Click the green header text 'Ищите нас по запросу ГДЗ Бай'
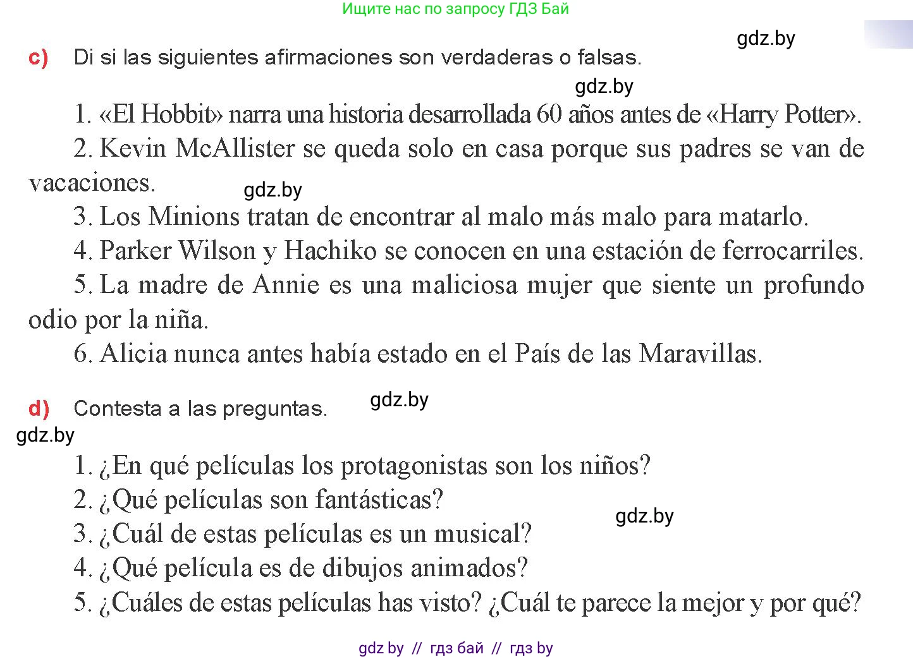 pyautogui.click(x=455, y=9)
